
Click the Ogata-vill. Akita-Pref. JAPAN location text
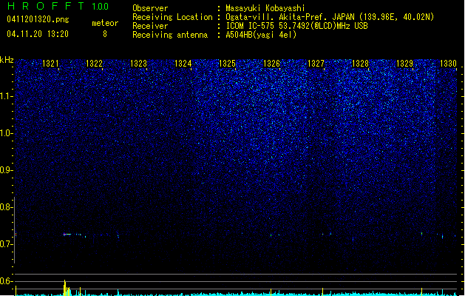(290, 17)
